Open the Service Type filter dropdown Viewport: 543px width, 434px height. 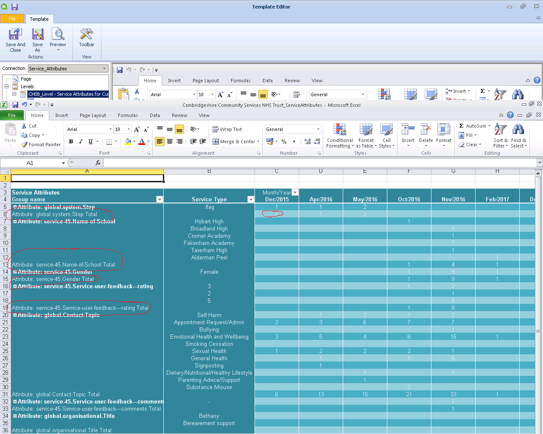tap(251, 200)
